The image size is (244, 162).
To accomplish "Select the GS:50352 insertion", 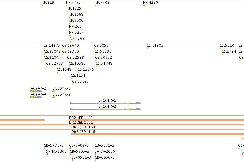I will coord(96,60).
